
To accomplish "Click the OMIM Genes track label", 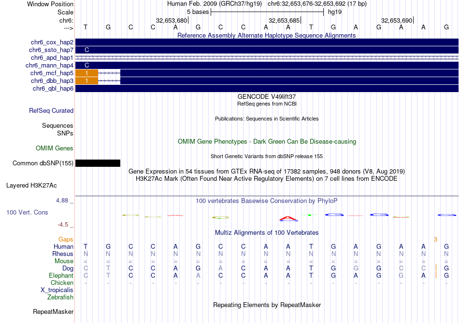I will click(55, 148).
